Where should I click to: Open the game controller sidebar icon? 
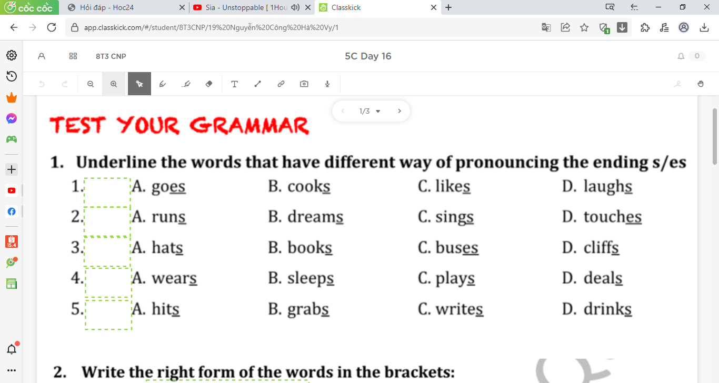pyautogui.click(x=11, y=139)
